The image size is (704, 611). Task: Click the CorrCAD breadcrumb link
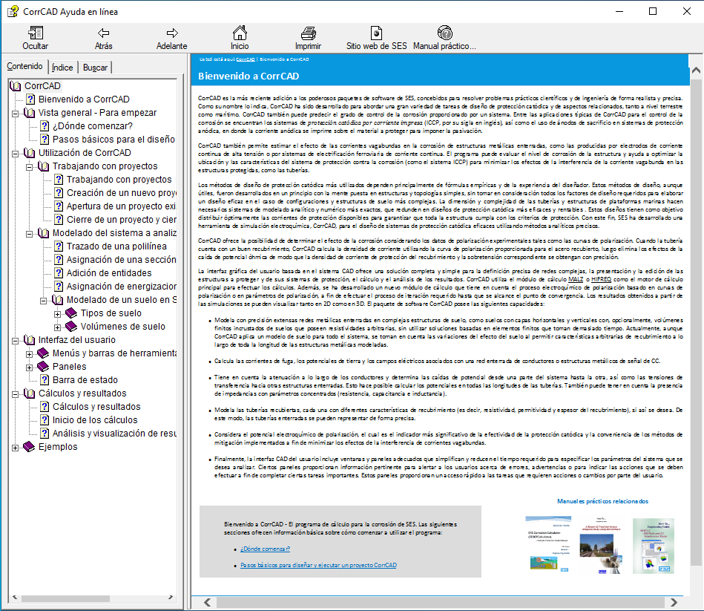click(x=245, y=59)
